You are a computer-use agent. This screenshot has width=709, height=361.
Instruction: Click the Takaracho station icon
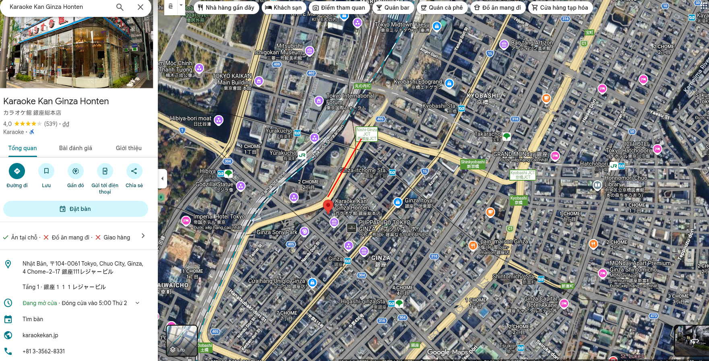(x=507, y=136)
